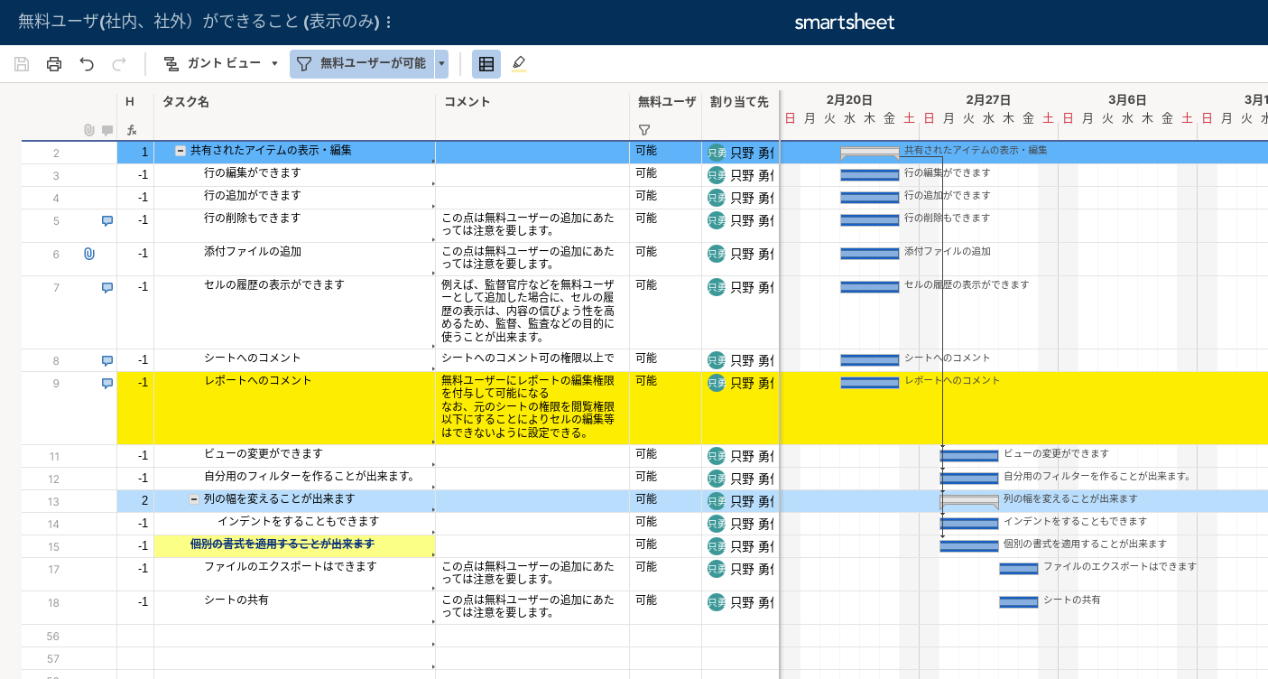
Task: Click the grid layout icon in the toolbar
Action: point(486,63)
